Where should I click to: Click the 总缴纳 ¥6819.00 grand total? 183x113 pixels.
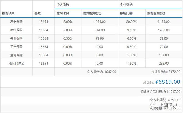(162, 82)
